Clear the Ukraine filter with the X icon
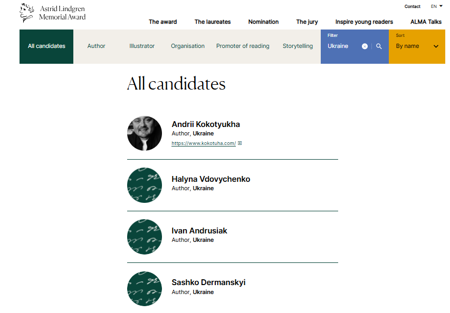This screenshot has width=450, height=313. point(365,46)
